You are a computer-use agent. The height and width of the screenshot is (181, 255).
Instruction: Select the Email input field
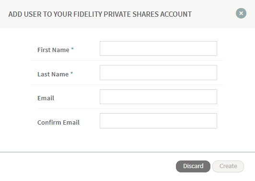point(158,97)
